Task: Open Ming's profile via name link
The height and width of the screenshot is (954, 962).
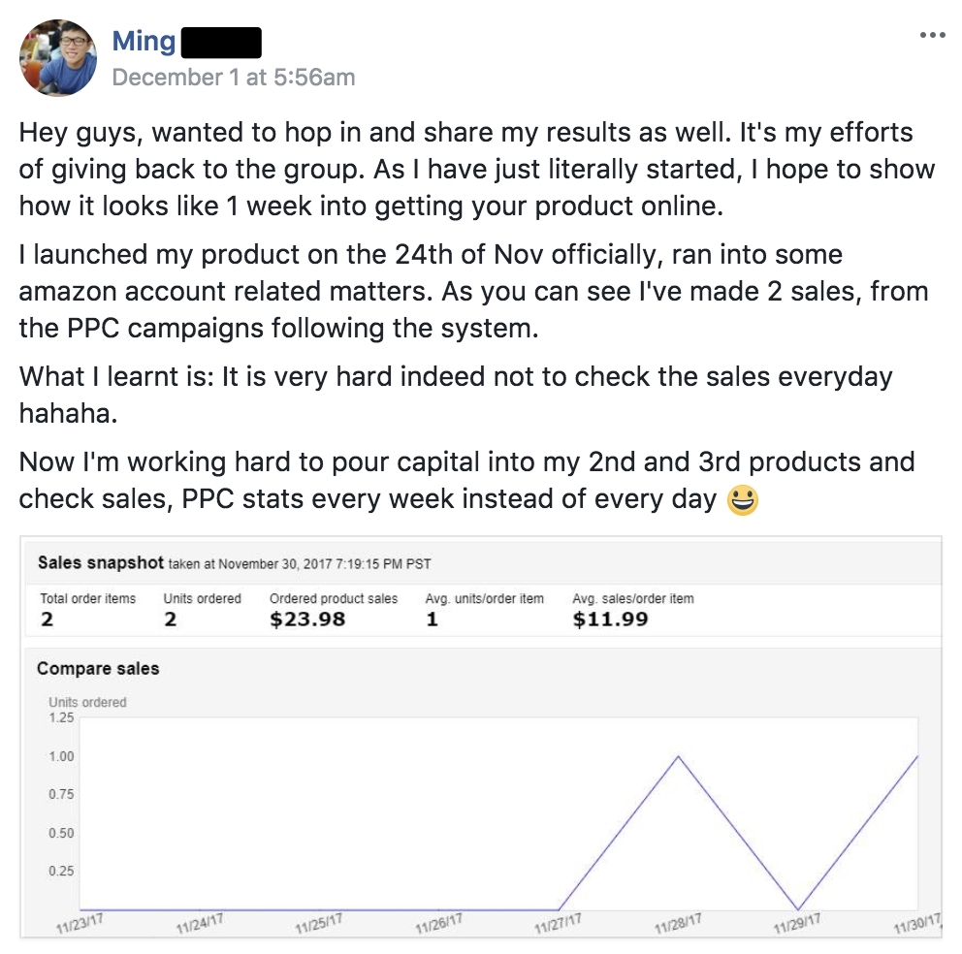Action: pyautogui.click(x=144, y=42)
